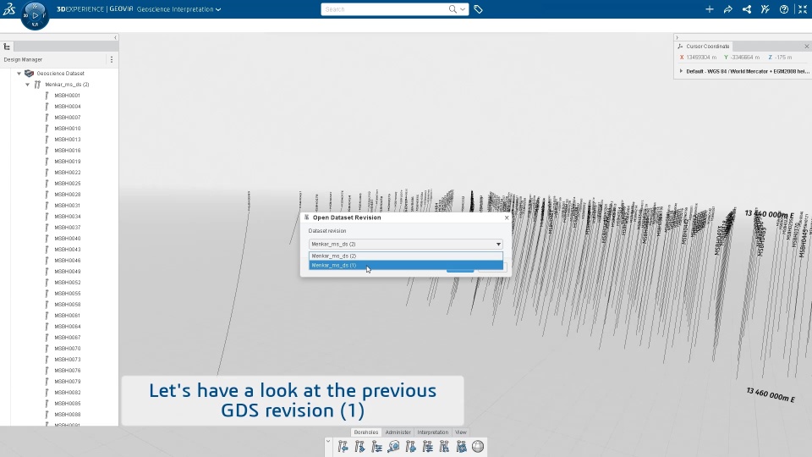Viewport: 812px width, 457px height.
Task: Collapse the left panel with chevron
Action: [115, 37]
